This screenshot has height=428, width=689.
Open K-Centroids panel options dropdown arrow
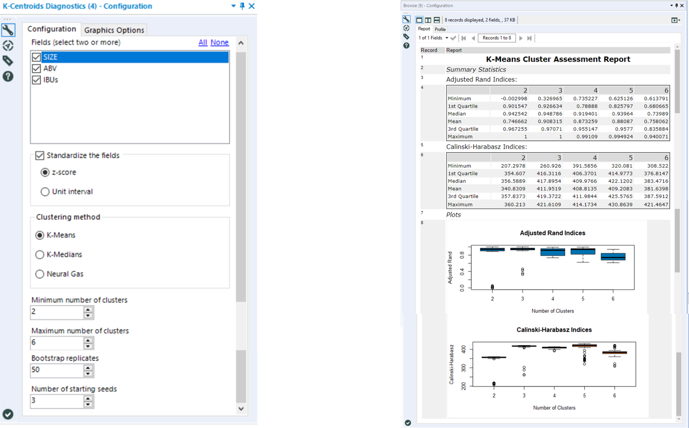[x=233, y=6]
